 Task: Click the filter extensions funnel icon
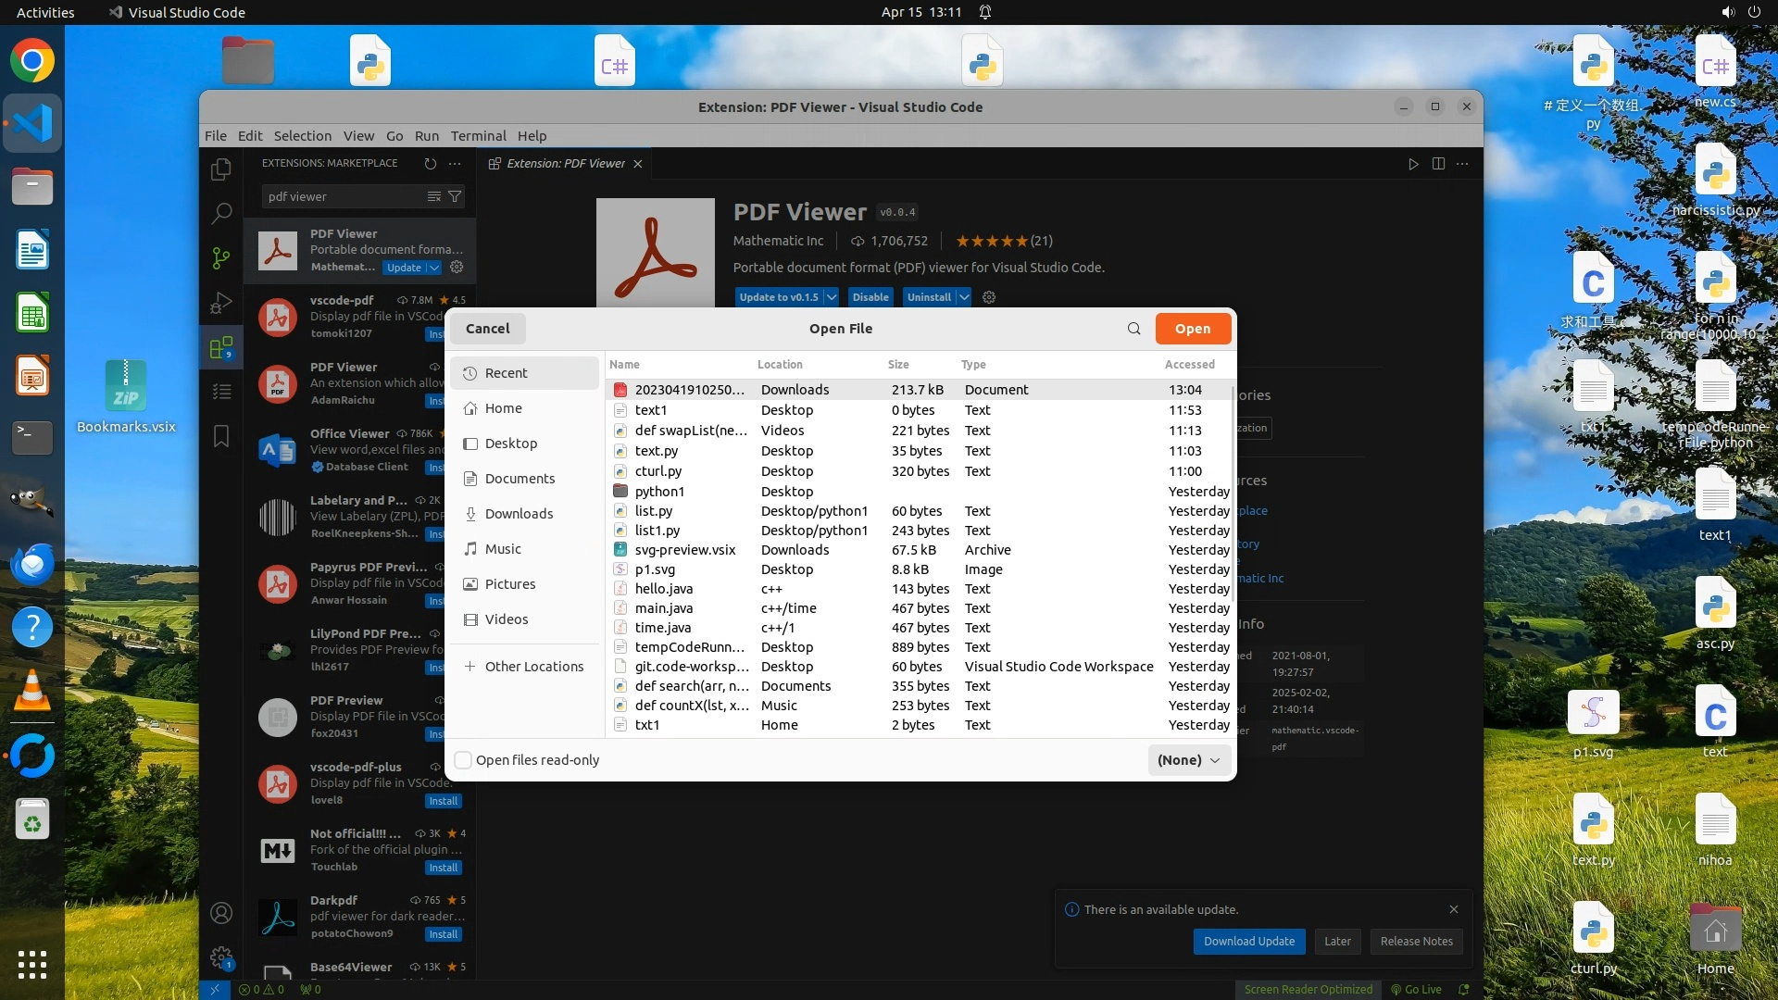(455, 196)
